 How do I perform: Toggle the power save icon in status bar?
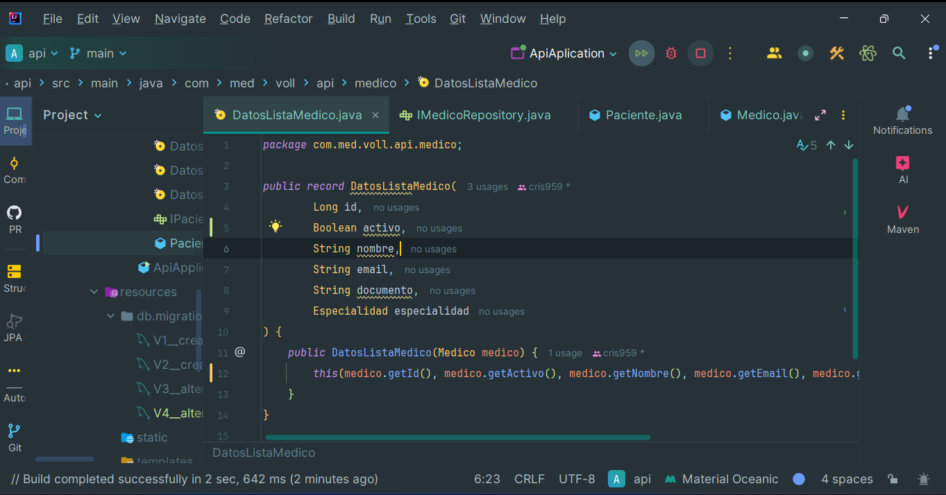[924, 479]
